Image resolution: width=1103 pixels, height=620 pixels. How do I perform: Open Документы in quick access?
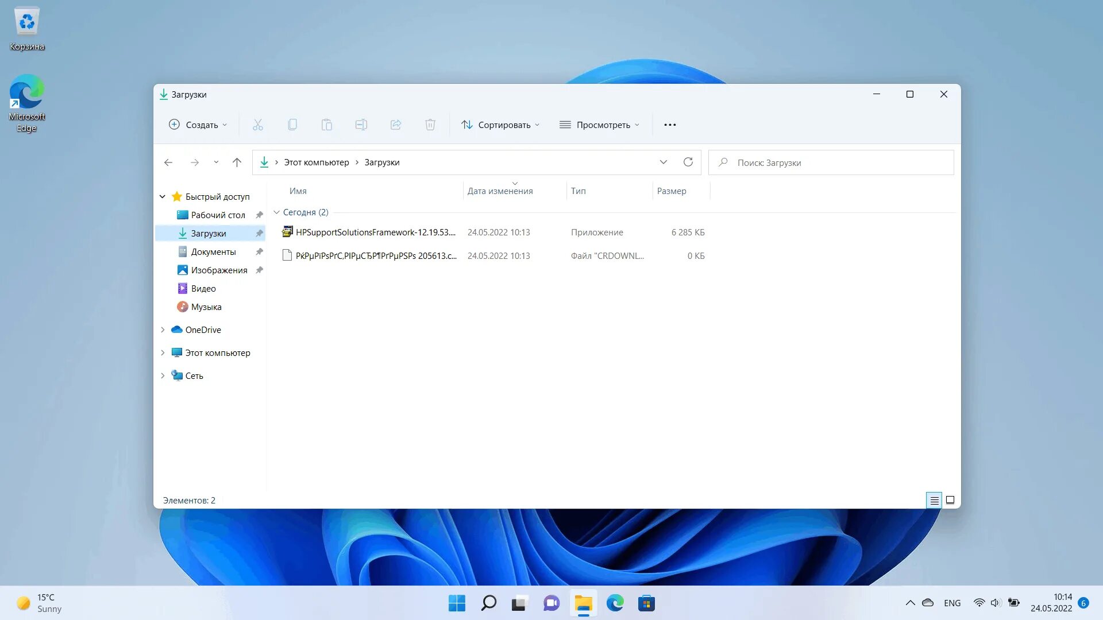[213, 251]
